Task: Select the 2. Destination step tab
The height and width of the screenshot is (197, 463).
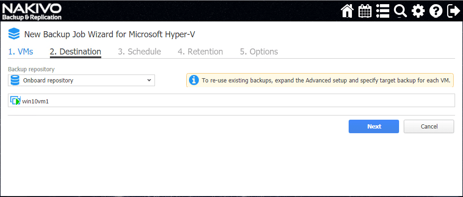Action: click(75, 52)
